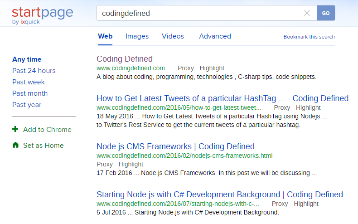This screenshot has height=224, width=358.
Task: Click the how-to-get-latest-tweet URL
Action: coord(179,107)
